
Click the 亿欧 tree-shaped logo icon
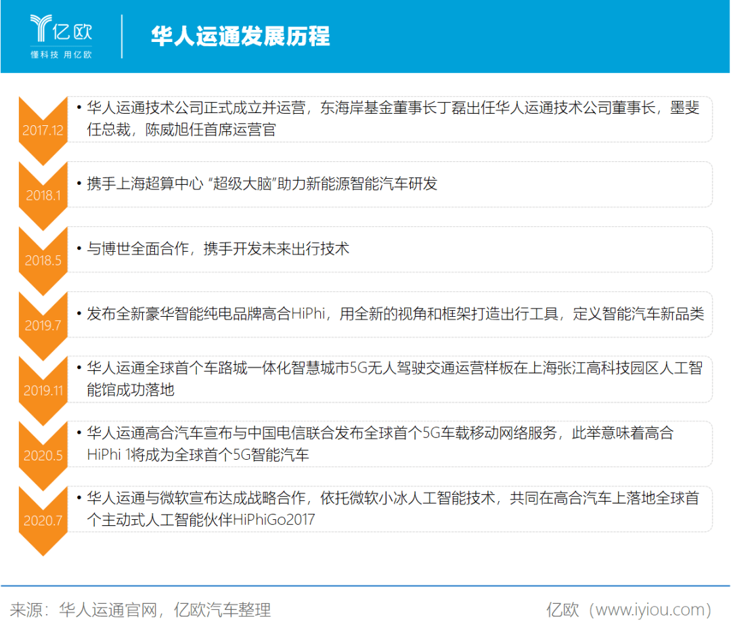(41, 29)
